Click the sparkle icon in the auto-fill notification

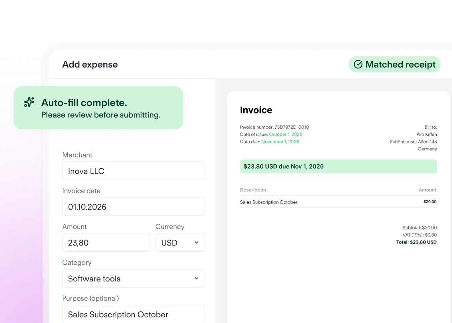tap(29, 102)
